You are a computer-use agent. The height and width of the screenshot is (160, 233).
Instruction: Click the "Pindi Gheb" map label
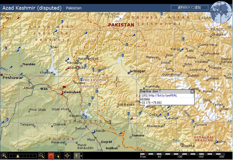tap(38, 110)
